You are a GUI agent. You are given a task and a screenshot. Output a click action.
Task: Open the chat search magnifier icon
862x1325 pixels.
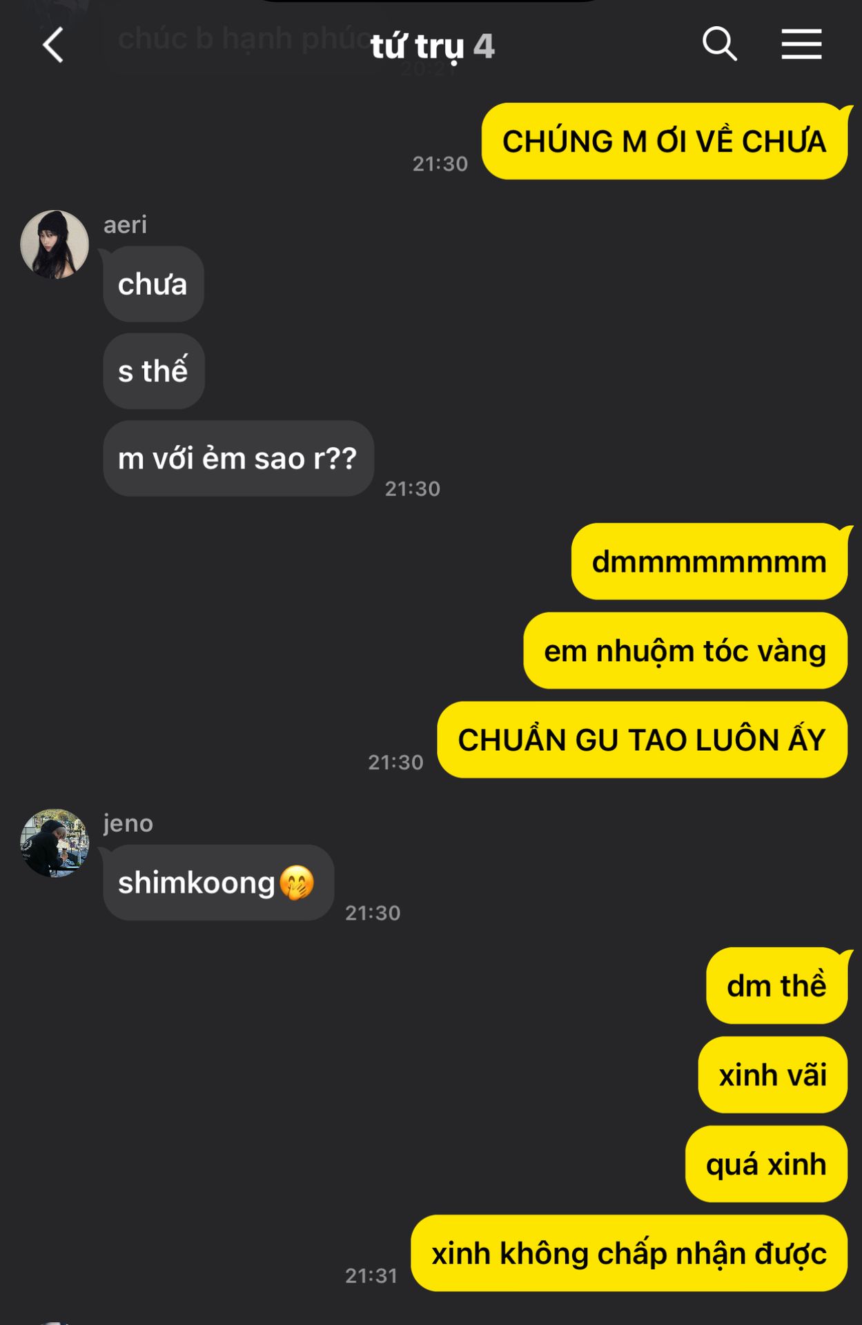point(719,44)
